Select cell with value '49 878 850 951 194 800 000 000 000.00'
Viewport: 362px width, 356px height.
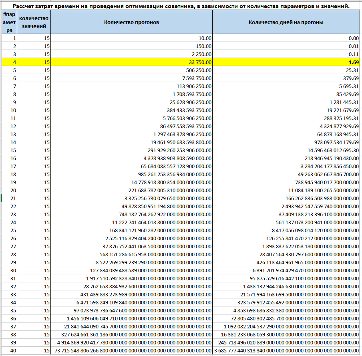coord(131,206)
